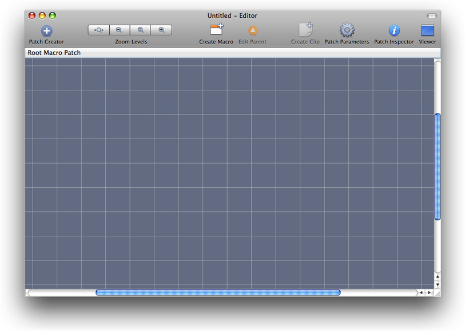Click the zoom in magnifier icon
The height and width of the screenshot is (336, 465).
pyautogui.click(x=162, y=30)
